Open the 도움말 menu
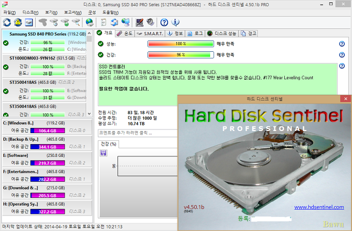The width and height of the screenshot is (352, 231). pyautogui.click(x=110, y=12)
